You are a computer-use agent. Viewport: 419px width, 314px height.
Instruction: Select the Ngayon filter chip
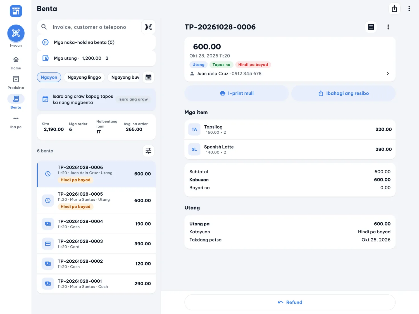(49, 77)
